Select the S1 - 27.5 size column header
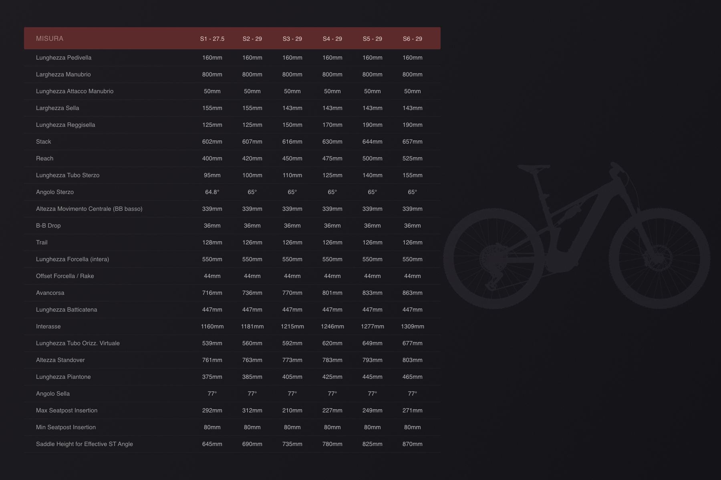Image resolution: width=721 pixels, height=480 pixels. [212, 39]
